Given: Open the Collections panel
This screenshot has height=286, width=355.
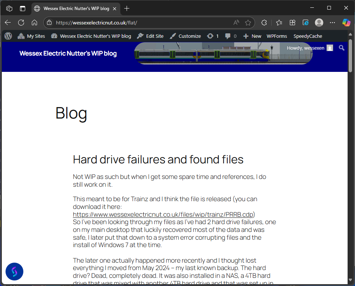Looking at the screenshot, I should [292, 23].
